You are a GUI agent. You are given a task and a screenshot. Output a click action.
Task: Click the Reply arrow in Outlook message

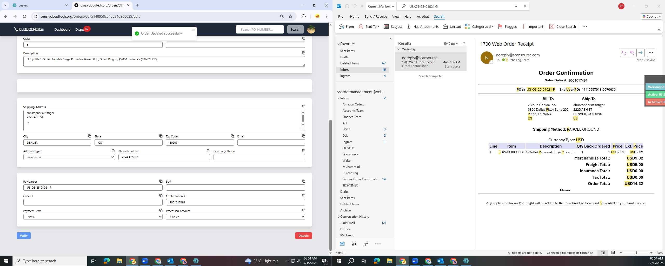click(x=624, y=53)
